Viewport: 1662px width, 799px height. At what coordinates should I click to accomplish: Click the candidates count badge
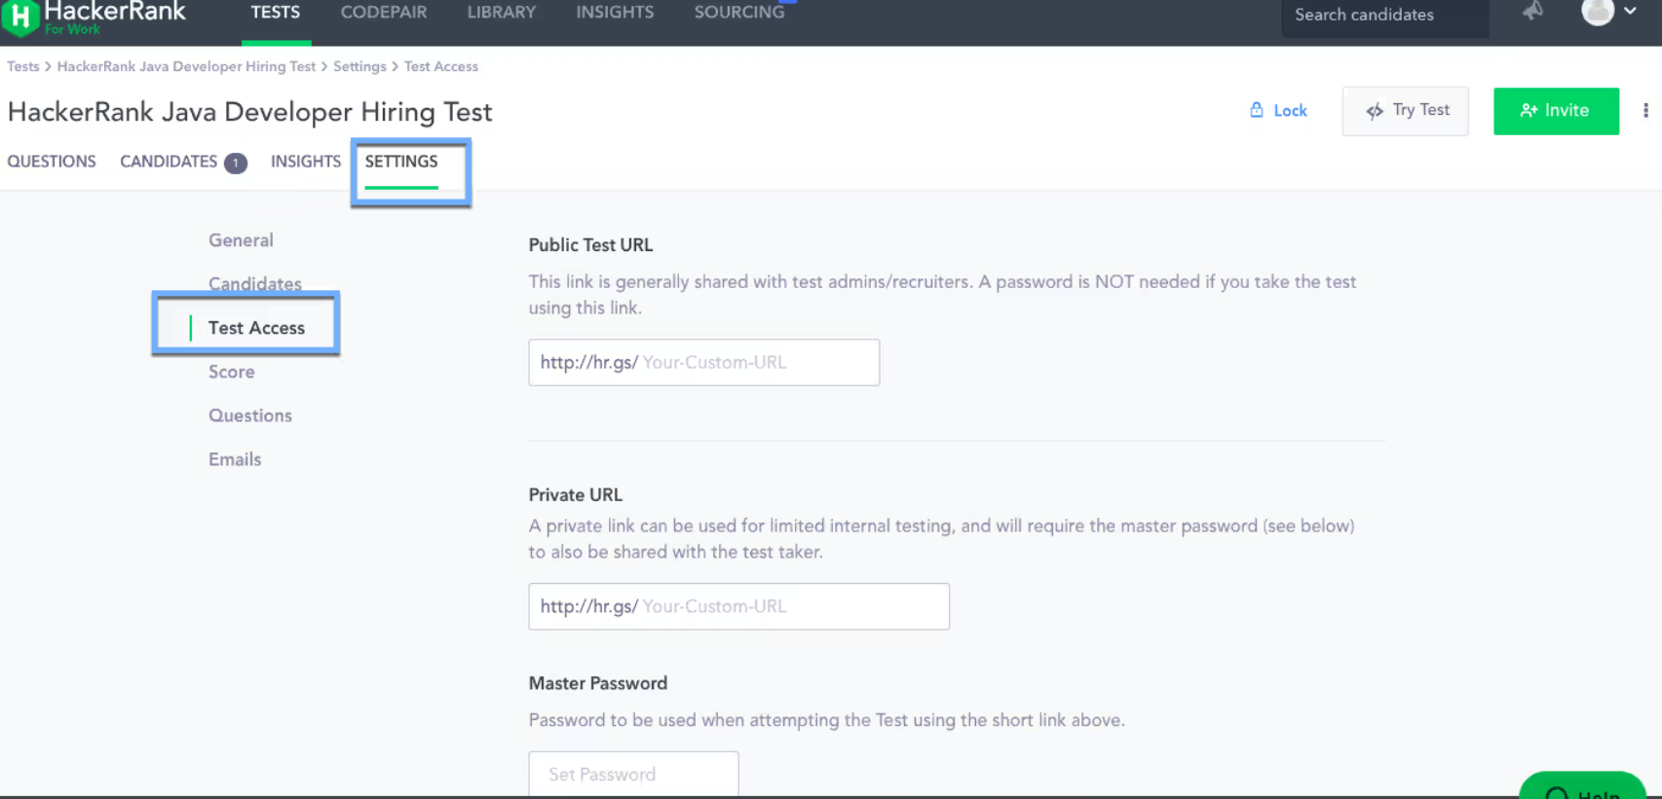(x=236, y=163)
